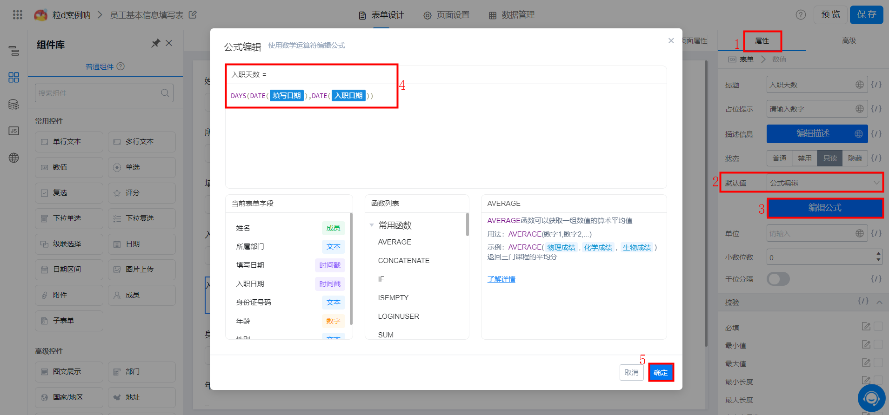The height and width of the screenshot is (415, 889).
Task: Switch to the 表单设计 tab
Action: [381, 15]
